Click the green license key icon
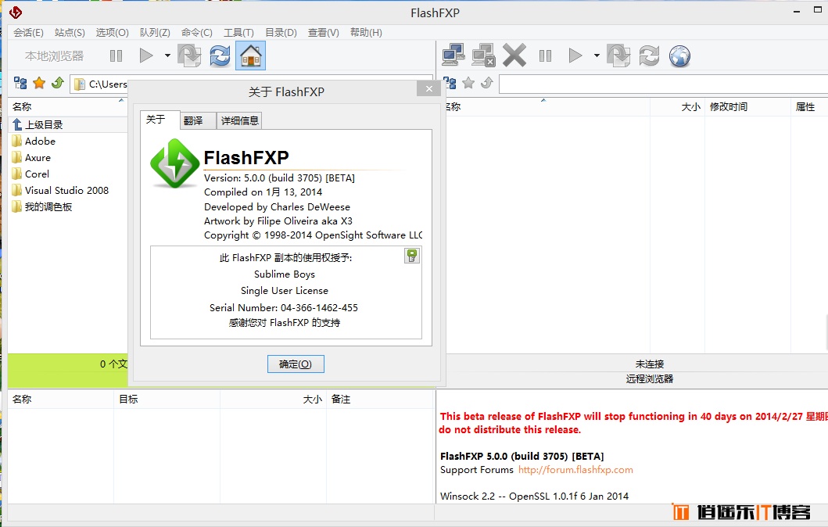 [x=412, y=256]
